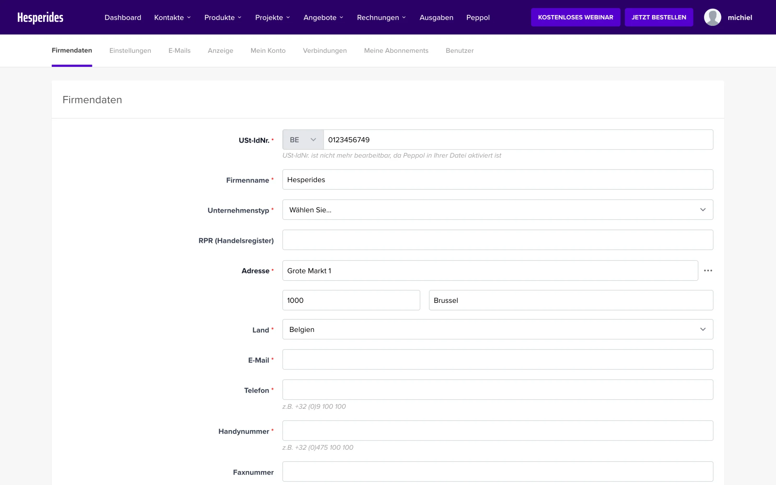
Task: Switch to the Meine Abonnements tab
Action: tap(396, 51)
